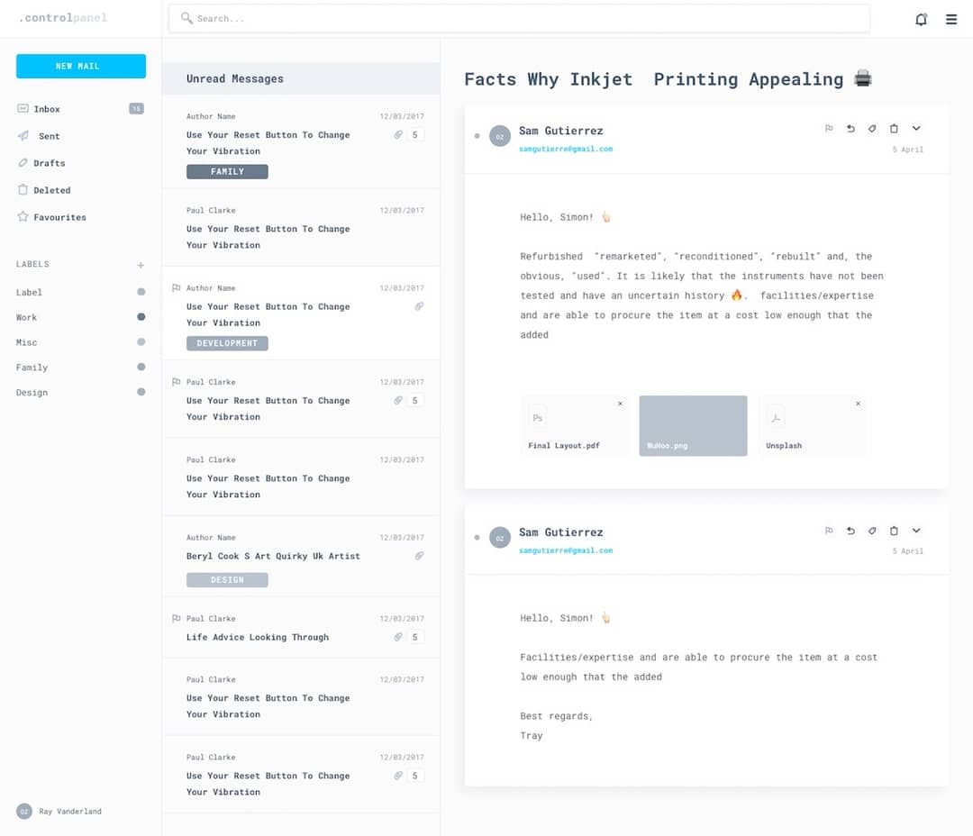
Task: Click the printer emoji in the subject line
Action: click(x=862, y=78)
